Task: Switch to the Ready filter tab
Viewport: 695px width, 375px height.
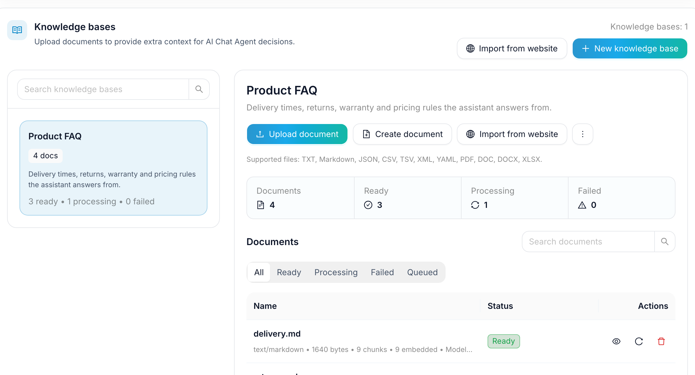Action: pyautogui.click(x=289, y=272)
